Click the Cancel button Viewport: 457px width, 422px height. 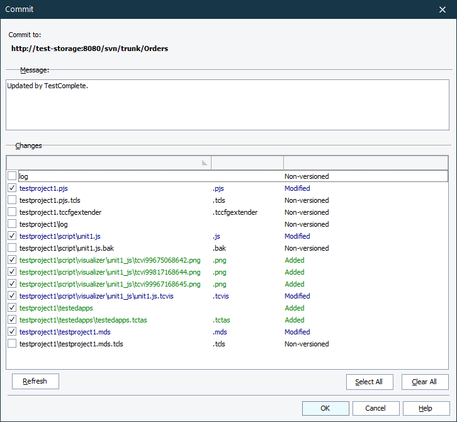(x=376, y=408)
